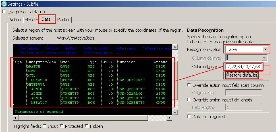Click the QCMN job entry
This screenshot has width=276, height=132.
31,71
